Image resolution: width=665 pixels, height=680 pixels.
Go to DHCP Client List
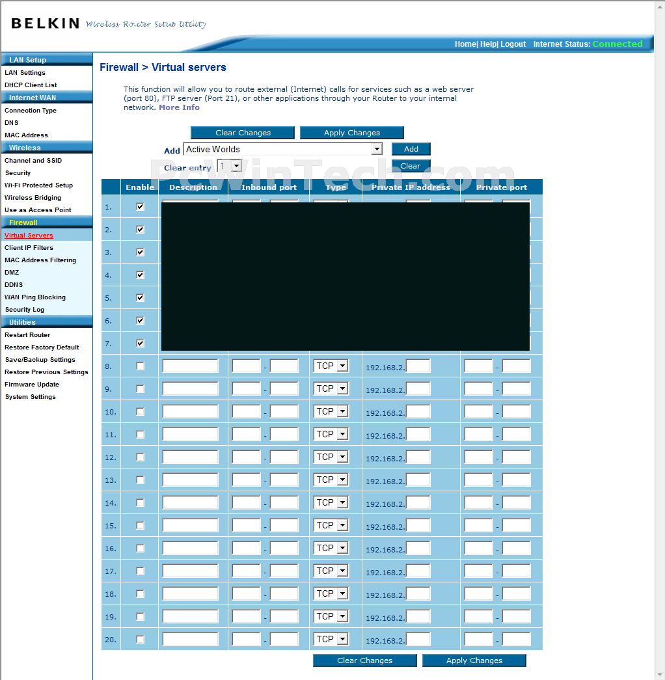click(x=31, y=85)
